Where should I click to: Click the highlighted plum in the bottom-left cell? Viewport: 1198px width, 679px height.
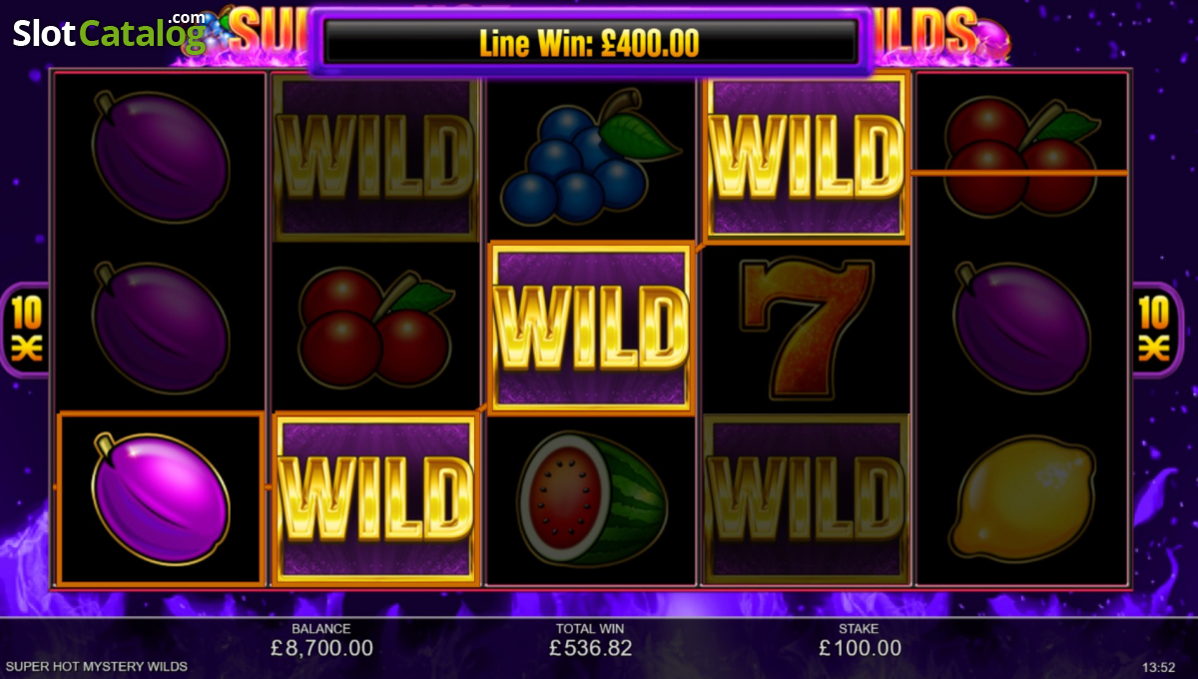coord(161,498)
